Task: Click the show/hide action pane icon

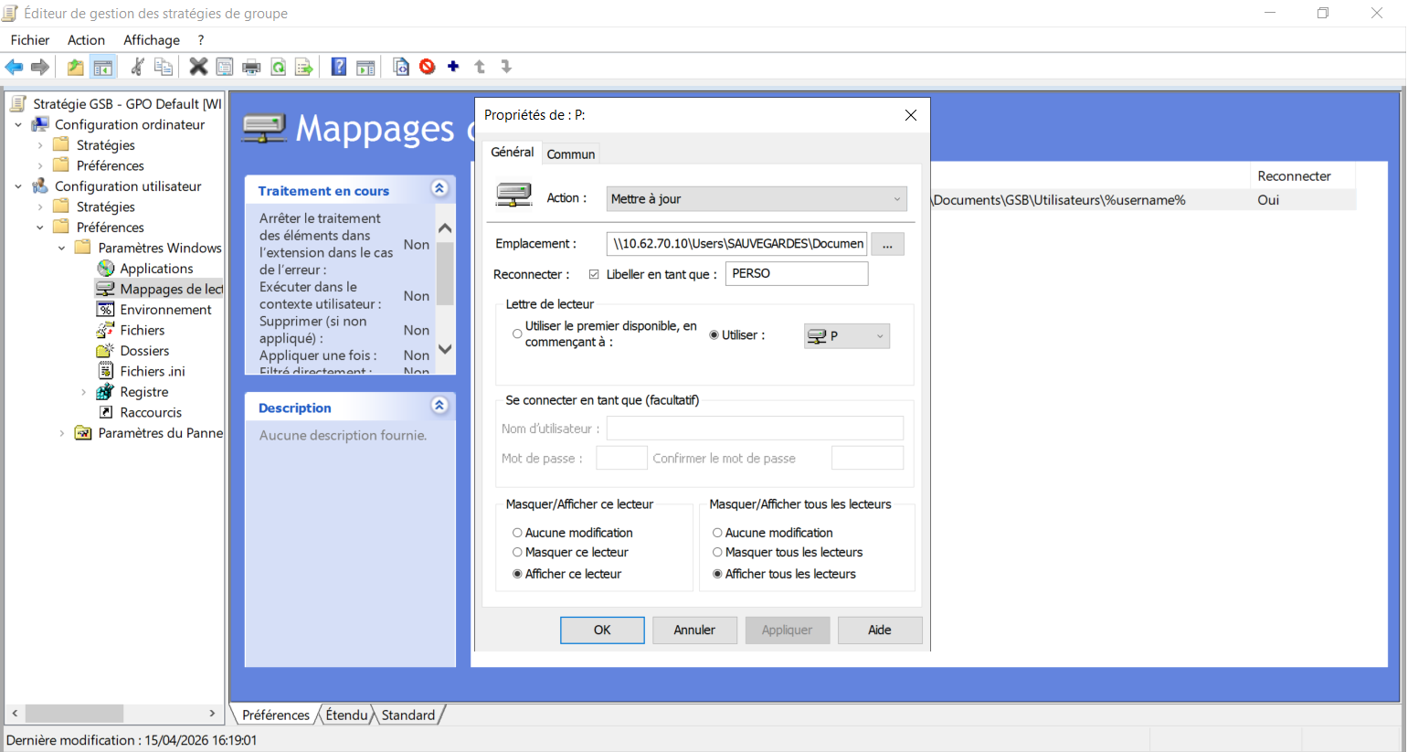Action: tap(365, 67)
